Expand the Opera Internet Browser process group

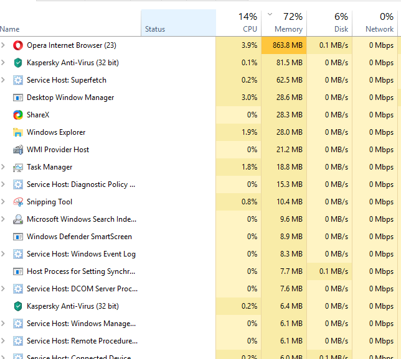pyautogui.click(x=4, y=45)
